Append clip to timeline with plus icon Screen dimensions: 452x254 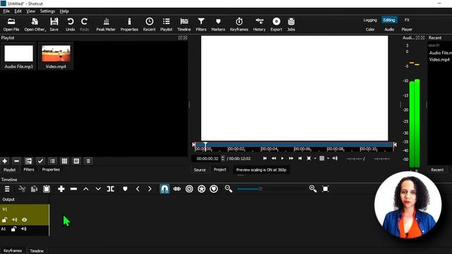coord(61,189)
